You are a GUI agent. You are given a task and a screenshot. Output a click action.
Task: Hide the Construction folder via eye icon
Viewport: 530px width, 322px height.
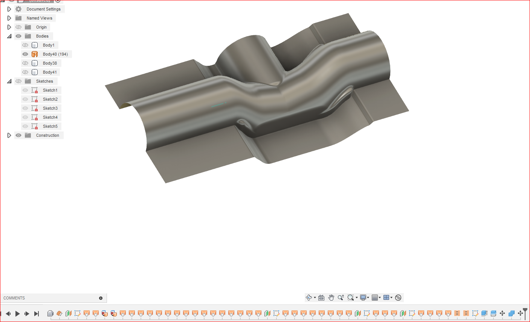tap(18, 135)
